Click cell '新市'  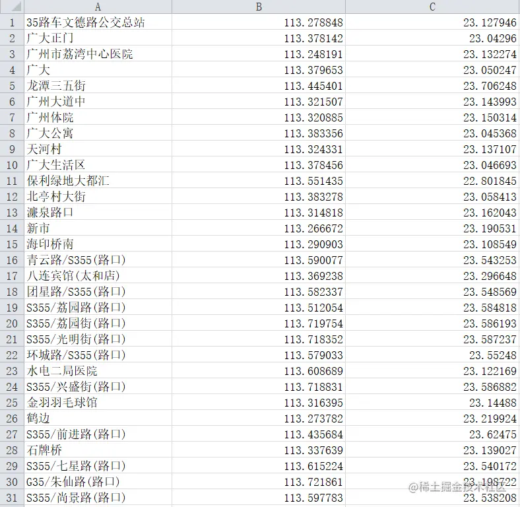coord(98,228)
